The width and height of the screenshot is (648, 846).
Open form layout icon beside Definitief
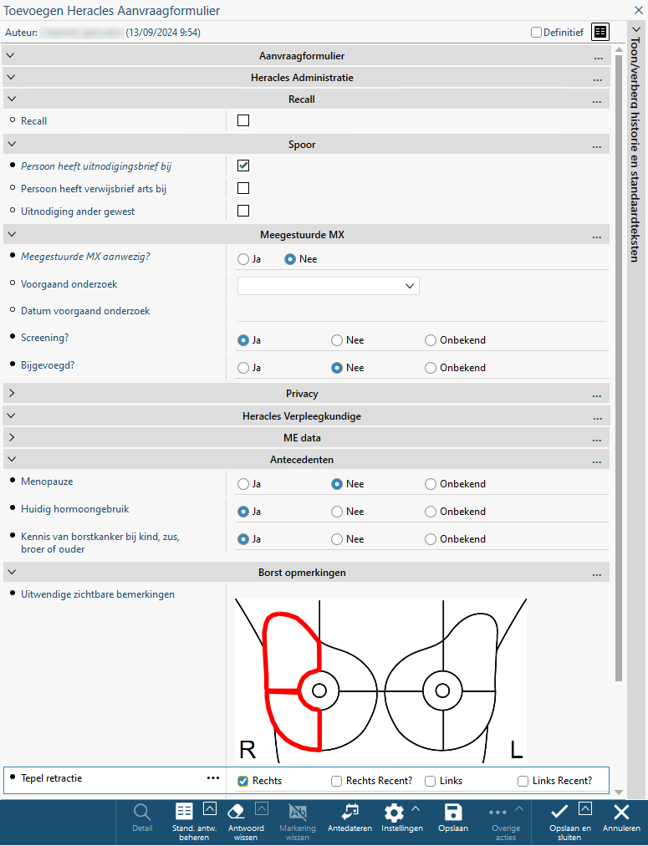[600, 32]
